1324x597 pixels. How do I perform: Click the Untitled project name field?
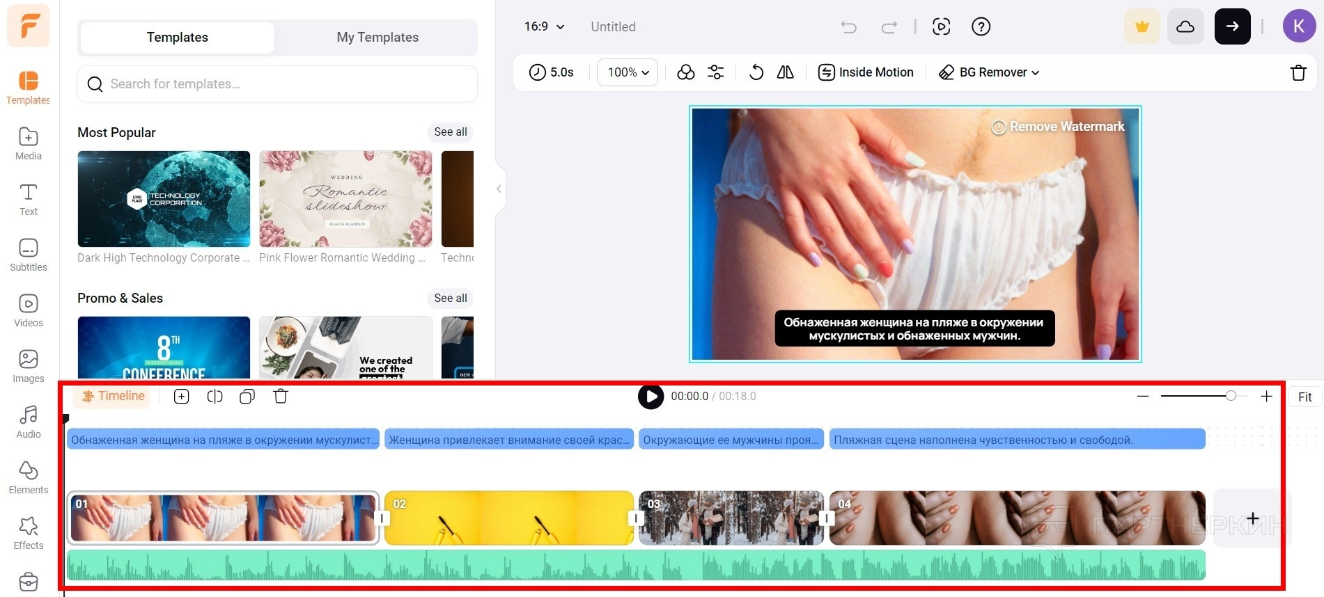tap(613, 27)
